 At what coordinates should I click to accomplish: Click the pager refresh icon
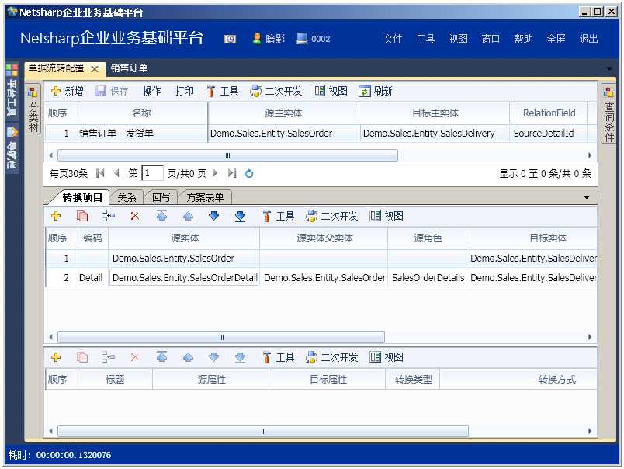pyautogui.click(x=249, y=174)
